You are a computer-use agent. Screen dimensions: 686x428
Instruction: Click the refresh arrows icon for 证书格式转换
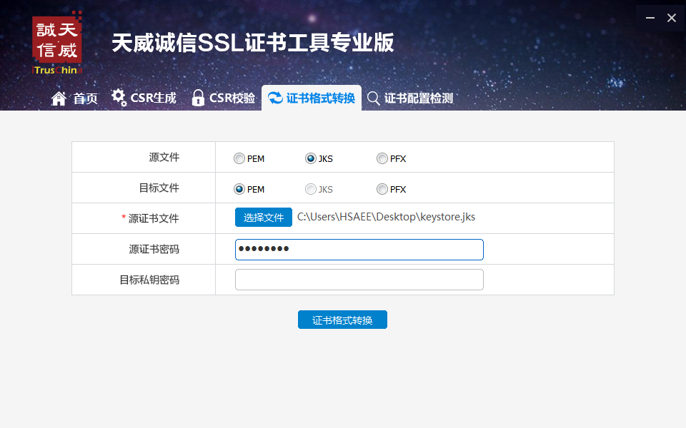(275, 98)
